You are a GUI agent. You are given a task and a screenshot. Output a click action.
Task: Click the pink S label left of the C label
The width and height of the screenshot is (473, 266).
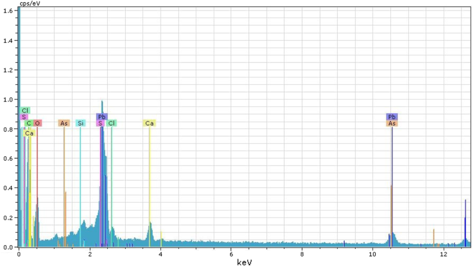click(24, 116)
